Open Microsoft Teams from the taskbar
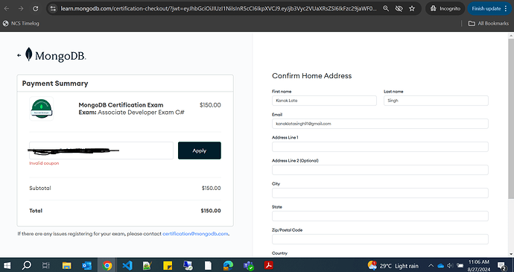 [249, 265]
